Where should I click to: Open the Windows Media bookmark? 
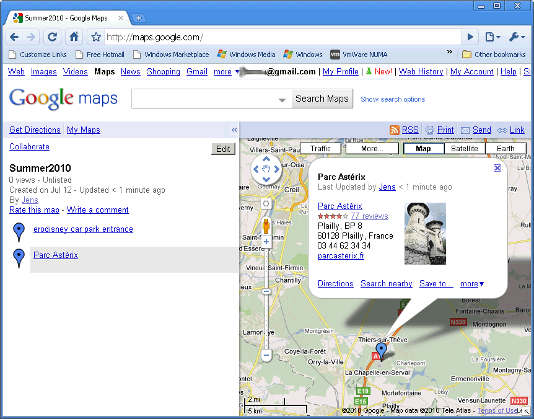tap(246, 55)
